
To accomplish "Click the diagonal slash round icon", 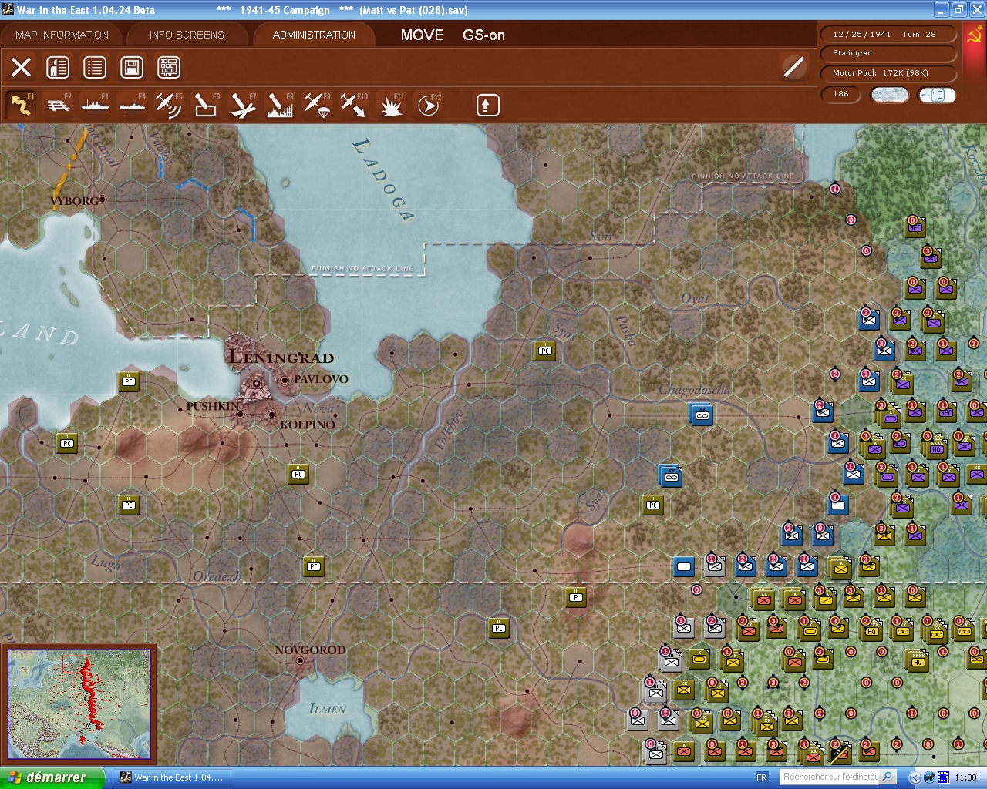I will tap(793, 67).
